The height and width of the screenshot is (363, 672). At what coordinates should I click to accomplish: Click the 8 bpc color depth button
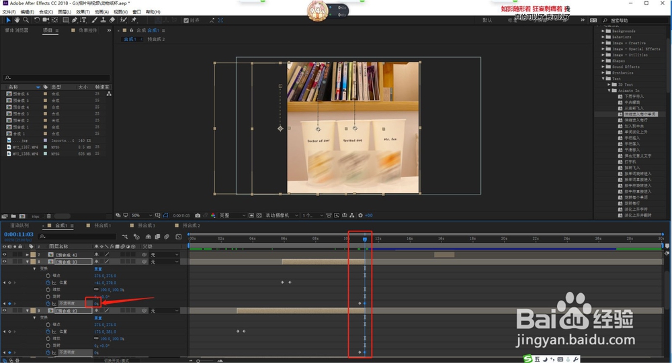coord(35,217)
